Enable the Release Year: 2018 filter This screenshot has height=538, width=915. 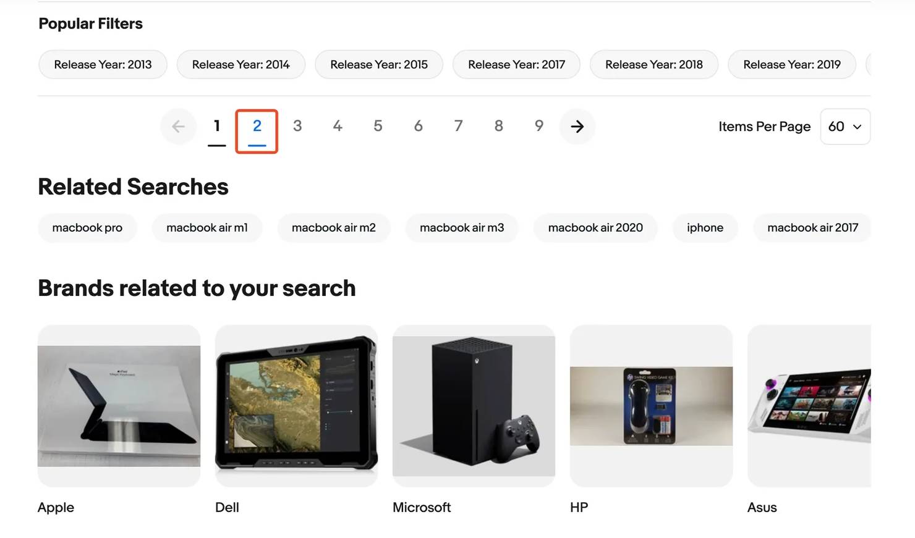[x=653, y=64]
